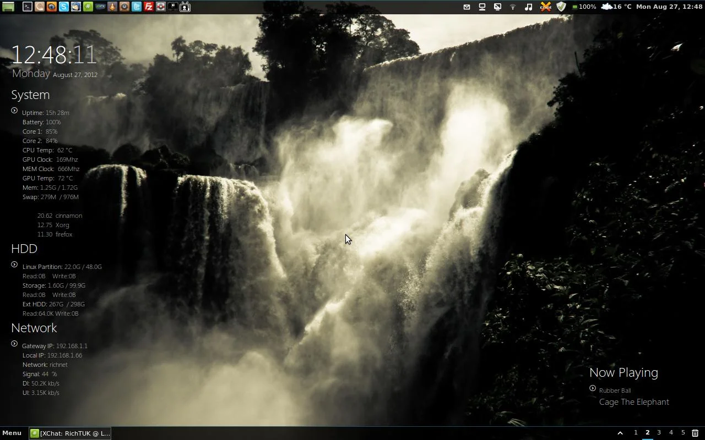The height and width of the screenshot is (440, 705).
Task: Click the arrow bullet under System heading
Action: click(x=14, y=111)
